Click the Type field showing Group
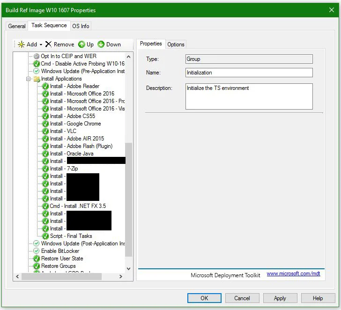The height and width of the screenshot is (310, 341). 249,59
